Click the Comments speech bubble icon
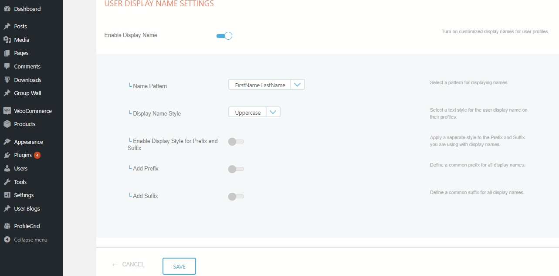 [7, 66]
